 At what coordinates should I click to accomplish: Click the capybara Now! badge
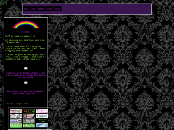[16, 111]
